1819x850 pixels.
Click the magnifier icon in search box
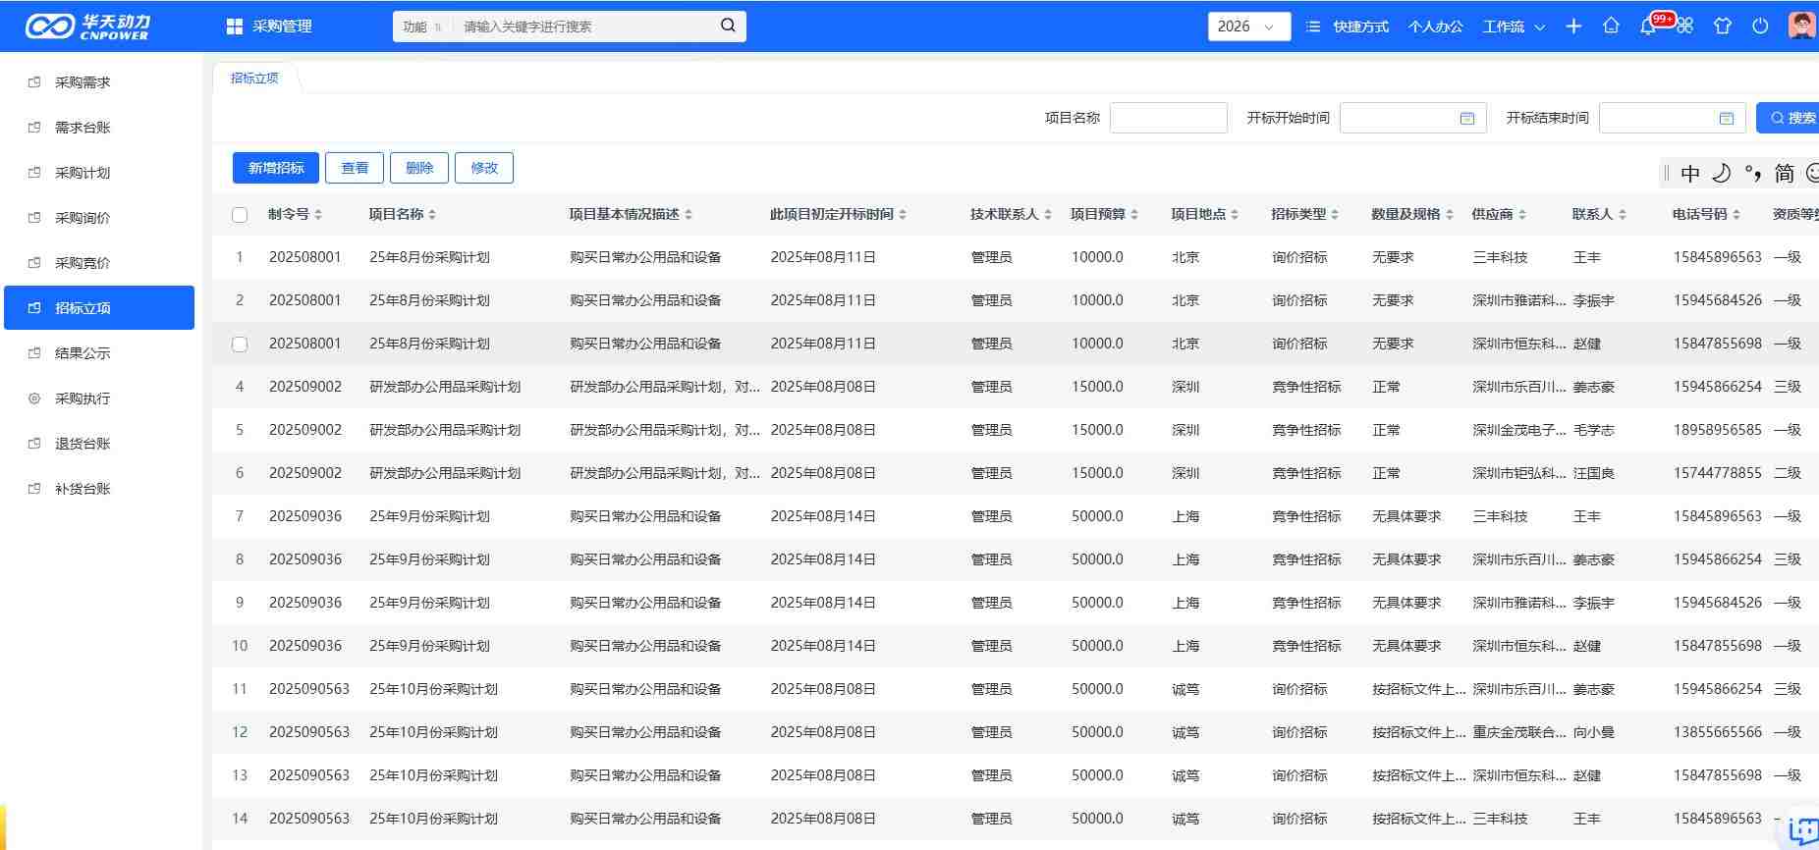[x=728, y=26]
